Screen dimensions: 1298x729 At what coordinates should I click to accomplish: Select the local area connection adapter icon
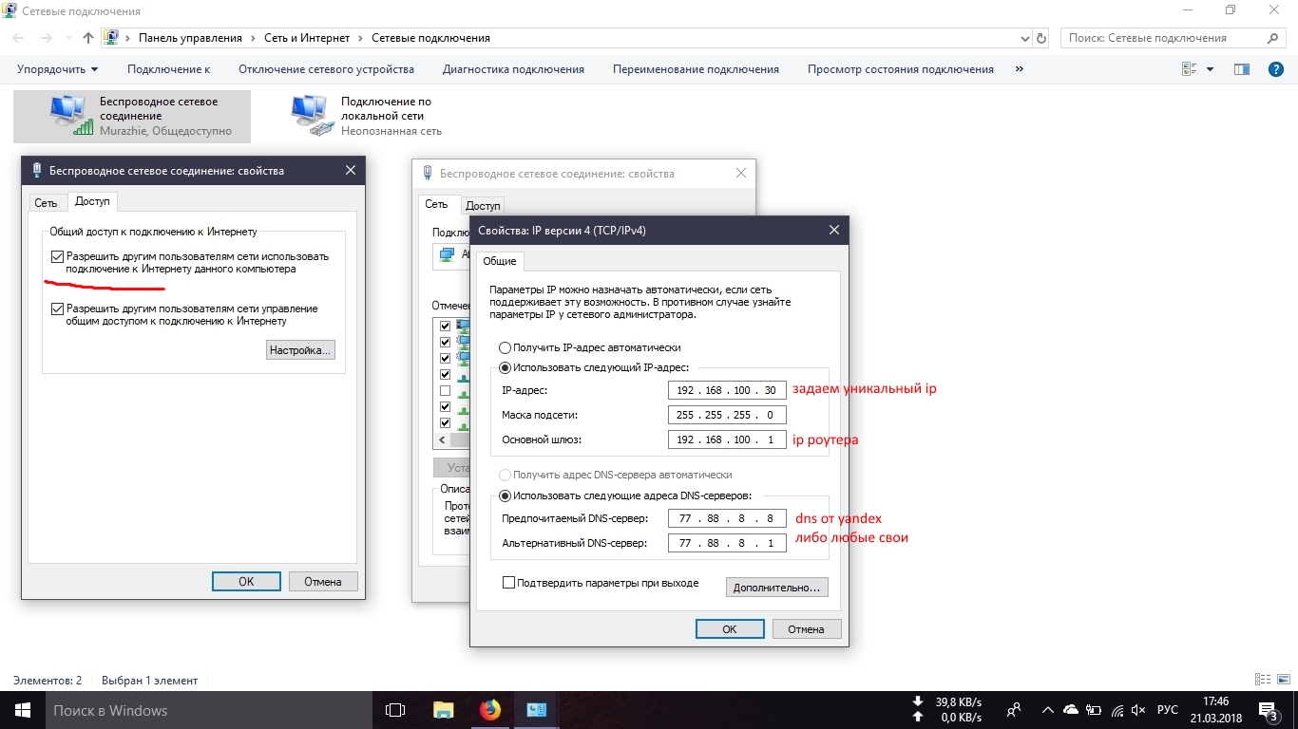[x=313, y=115]
